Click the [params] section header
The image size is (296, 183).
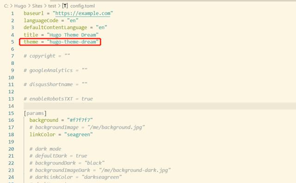[x=35, y=113]
